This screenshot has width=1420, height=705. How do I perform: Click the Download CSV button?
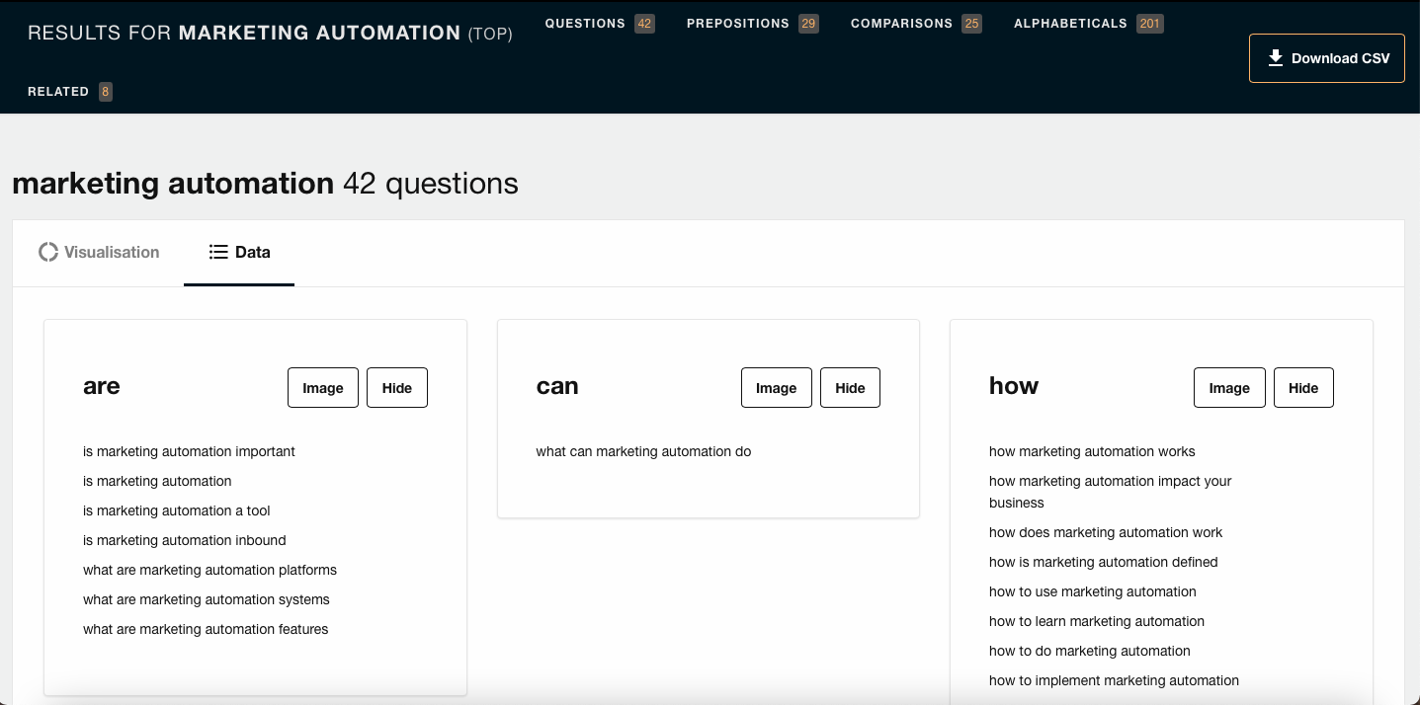[x=1326, y=58]
